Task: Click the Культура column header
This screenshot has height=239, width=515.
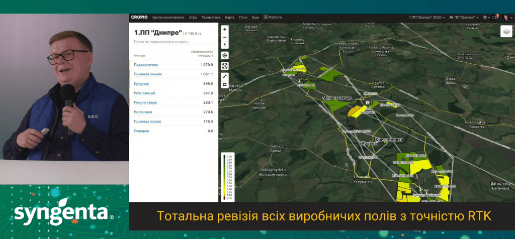Action: point(140,55)
